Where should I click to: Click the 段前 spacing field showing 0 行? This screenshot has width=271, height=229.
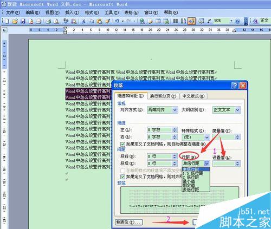(162, 156)
